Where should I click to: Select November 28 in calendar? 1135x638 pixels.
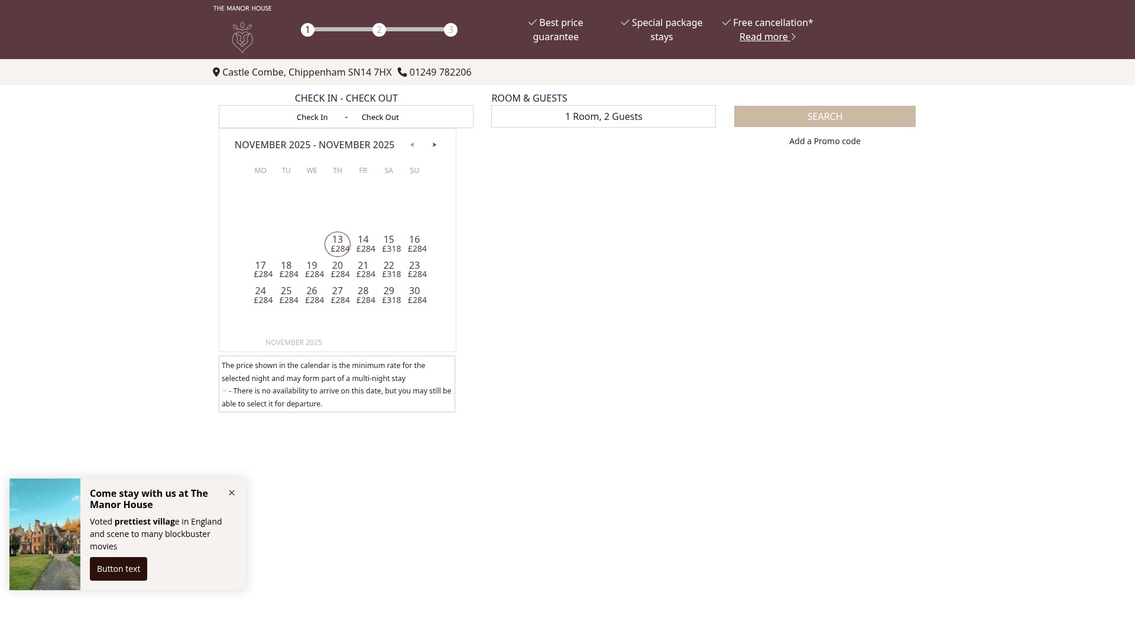pos(363,295)
